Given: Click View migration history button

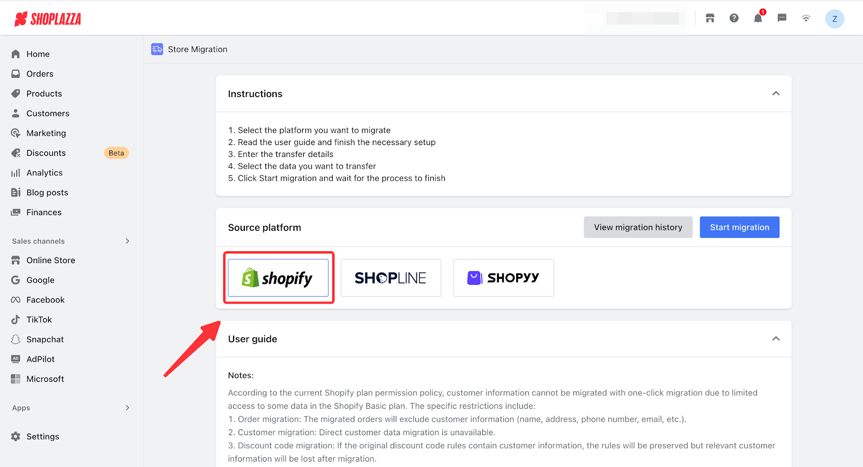Looking at the screenshot, I should click(638, 228).
